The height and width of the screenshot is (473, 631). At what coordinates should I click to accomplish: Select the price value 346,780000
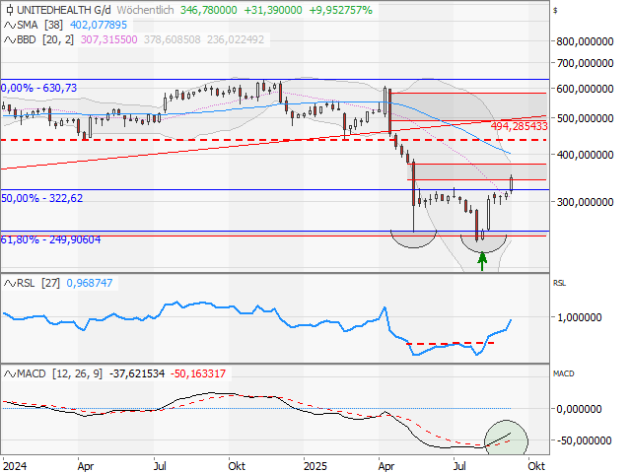(x=208, y=10)
